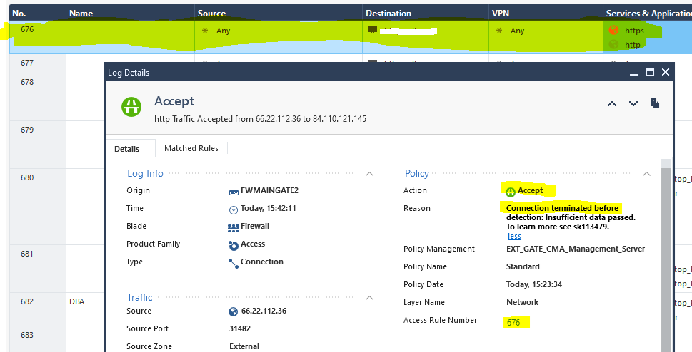Image resolution: width=692 pixels, height=352 pixels.
Task: Click the Destination column header
Action: (x=388, y=14)
